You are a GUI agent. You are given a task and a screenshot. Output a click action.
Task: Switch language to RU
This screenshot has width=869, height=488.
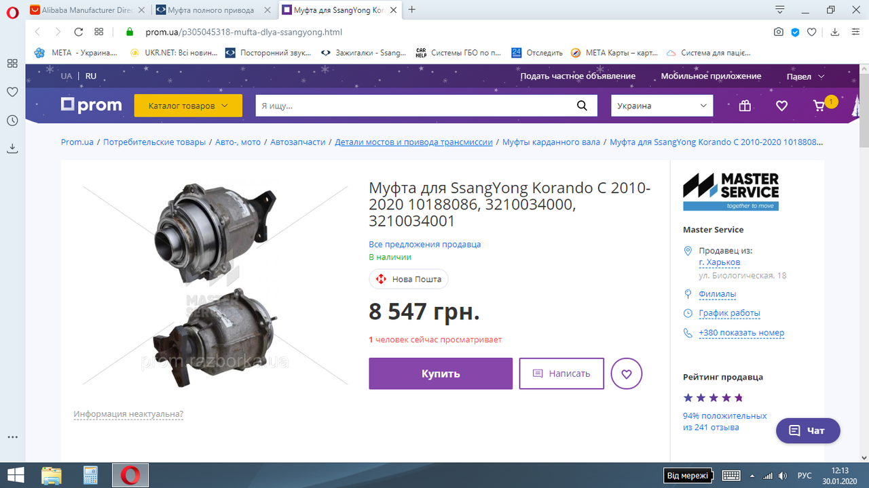[x=91, y=76]
